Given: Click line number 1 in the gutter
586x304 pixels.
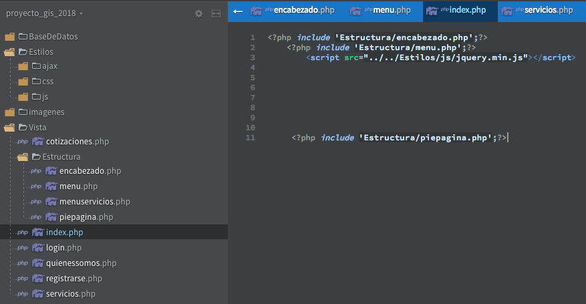Looking at the screenshot, I should [253, 37].
